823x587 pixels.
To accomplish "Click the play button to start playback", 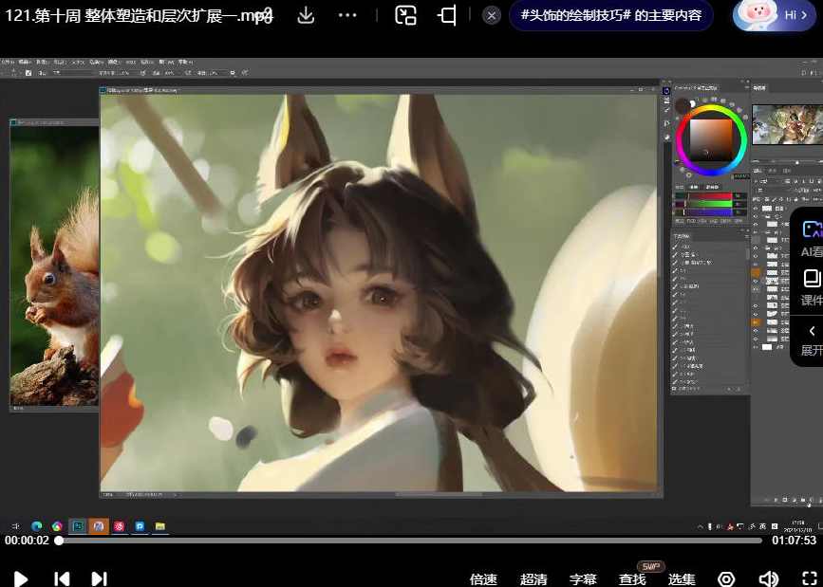I will (x=19, y=578).
